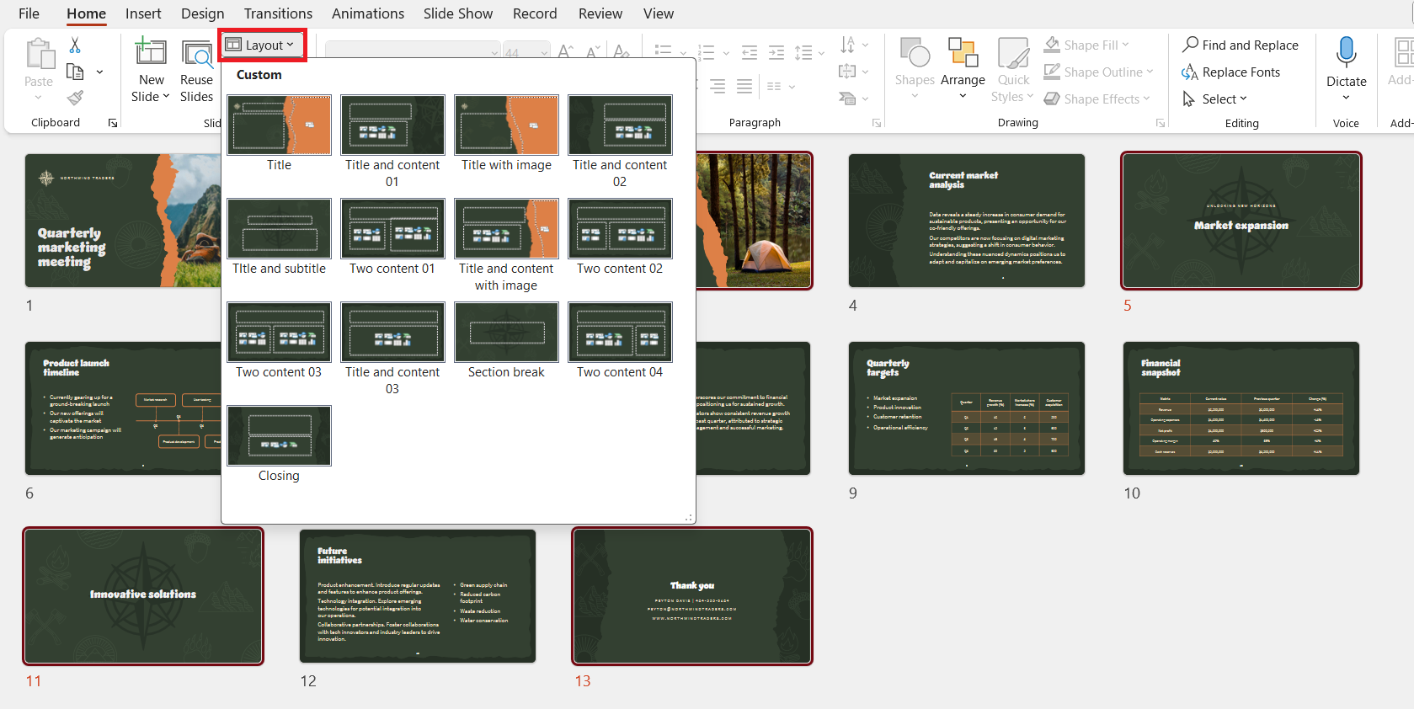
Task: Switch to the Insert tab
Action: [x=143, y=13]
